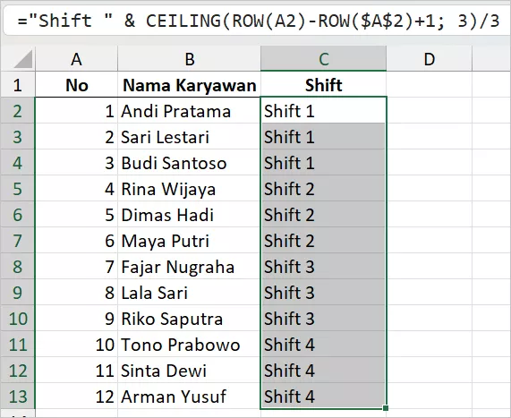
Task: Select row 11 header
Action: pos(18,345)
